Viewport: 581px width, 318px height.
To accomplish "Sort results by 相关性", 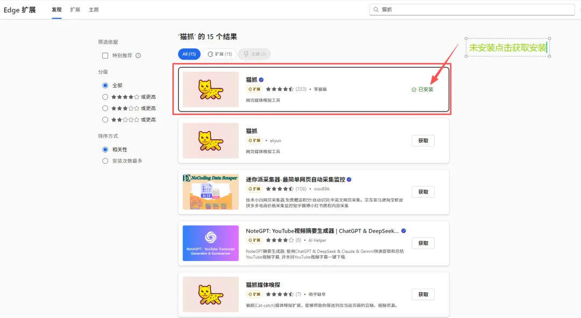I will [x=105, y=149].
